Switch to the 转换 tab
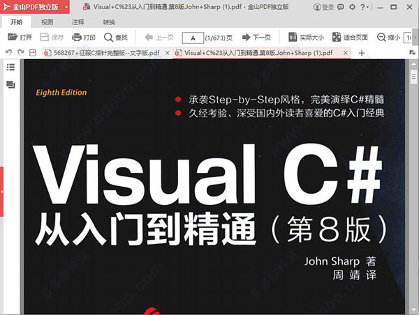 pos(109,22)
